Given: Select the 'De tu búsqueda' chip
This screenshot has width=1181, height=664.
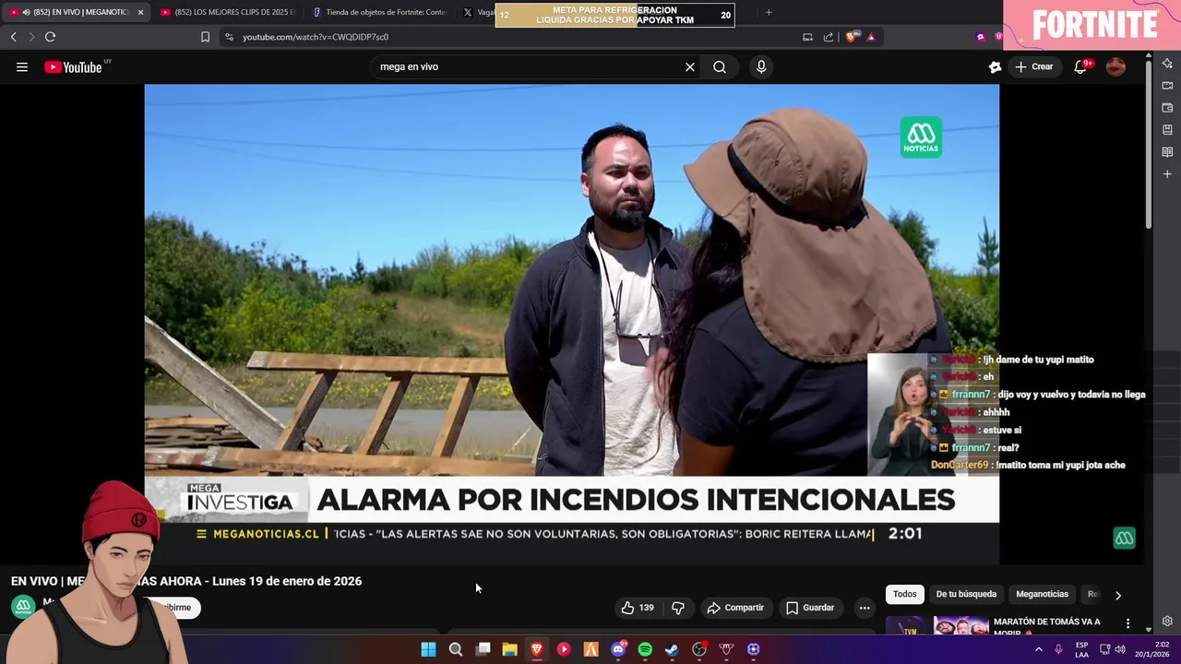Looking at the screenshot, I should 966,595.
